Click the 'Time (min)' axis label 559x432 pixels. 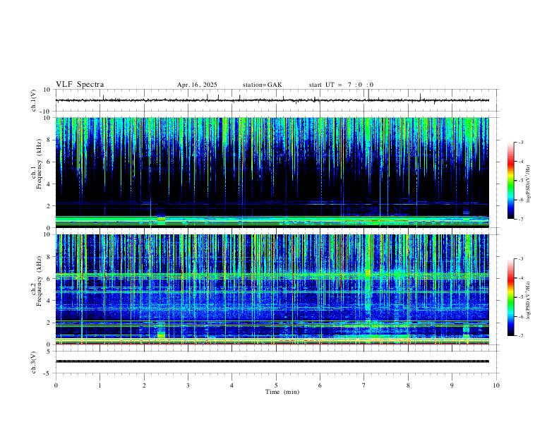click(x=282, y=392)
